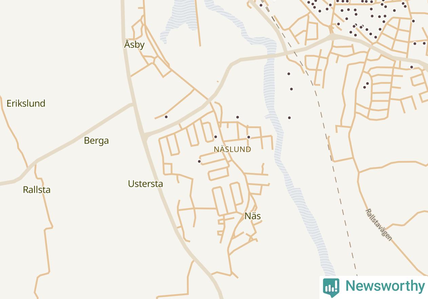Click the middle dot marker east of the river
The height and width of the screenshot is (299, 428).
(x=291, y=89)
